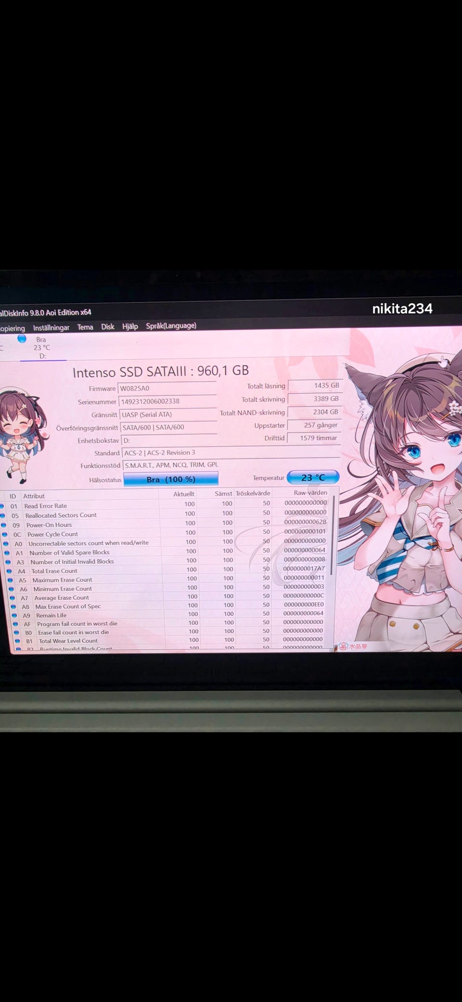Select the Power-On Hours attribute row
This screenshot has width=462, height=1002.
pyautogui.click(x=164, y=524)
